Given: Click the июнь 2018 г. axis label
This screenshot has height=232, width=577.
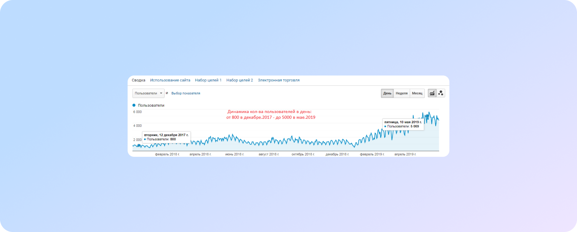Looking at the screenshot, I should tap(235, 154).
